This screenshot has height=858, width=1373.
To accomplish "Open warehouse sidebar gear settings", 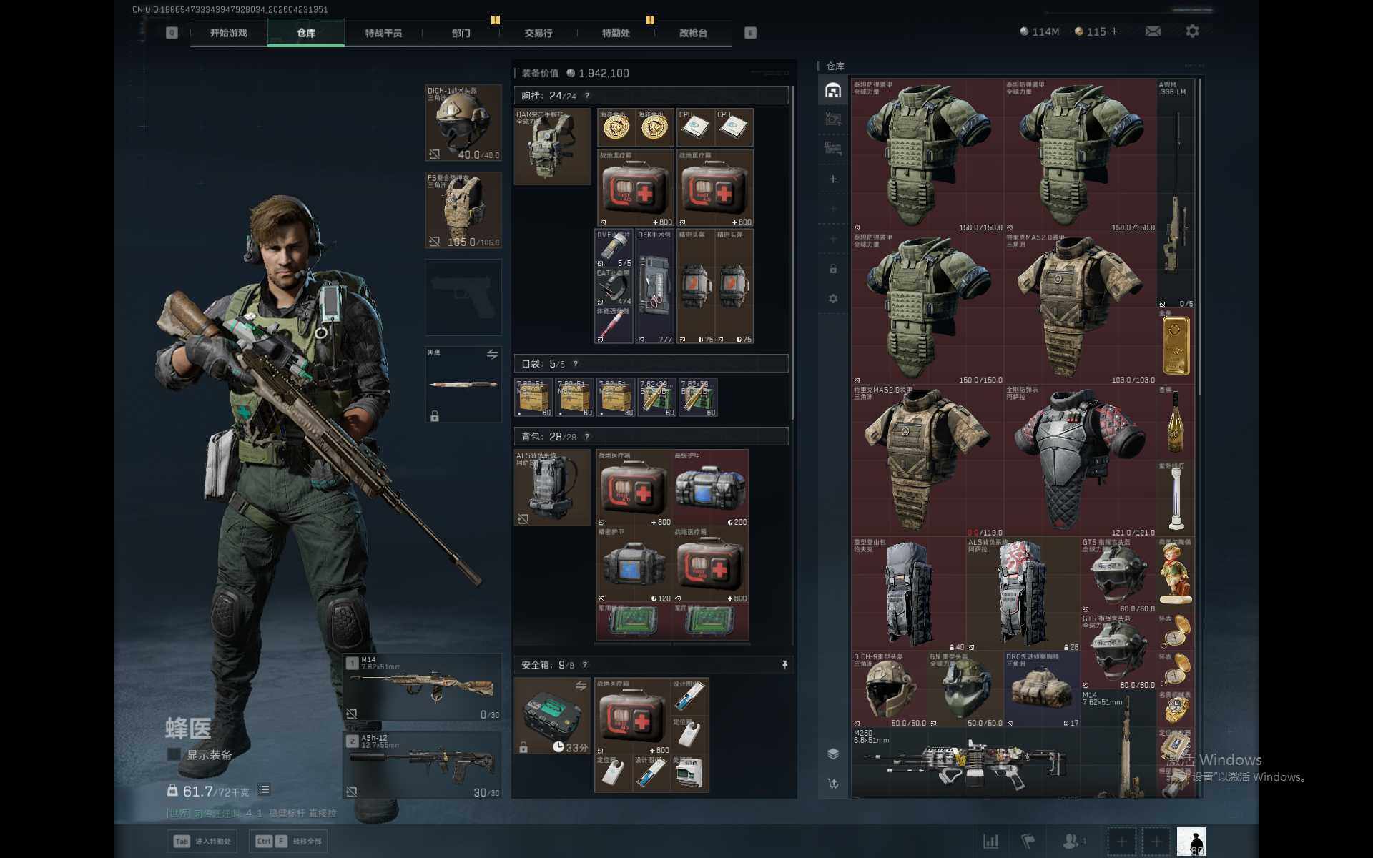I will click(833, 299).
